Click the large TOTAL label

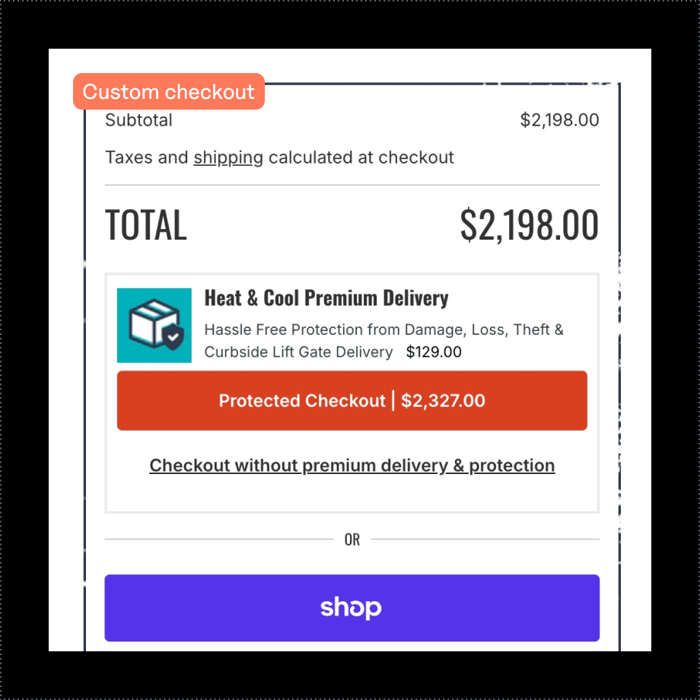(x=145, y=225)
